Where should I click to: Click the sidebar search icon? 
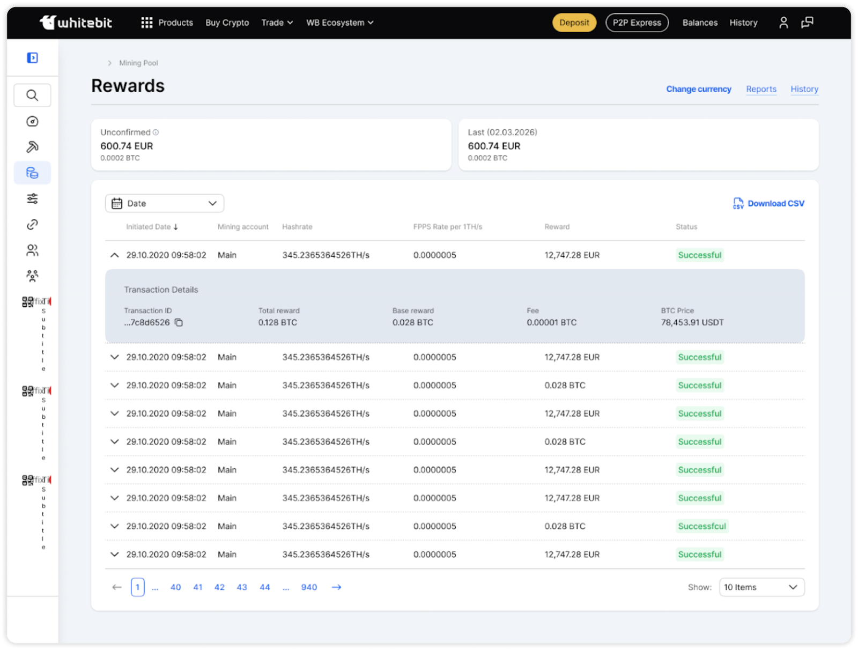[32, 95]
